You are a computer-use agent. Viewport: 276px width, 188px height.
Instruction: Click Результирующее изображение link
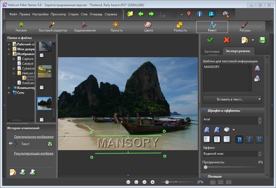click(x=34, y=153)
